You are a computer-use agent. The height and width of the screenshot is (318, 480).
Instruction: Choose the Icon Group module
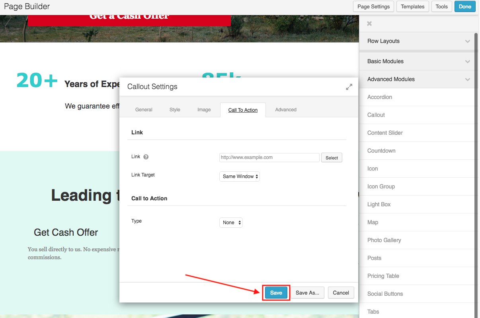tap(417, 186)
